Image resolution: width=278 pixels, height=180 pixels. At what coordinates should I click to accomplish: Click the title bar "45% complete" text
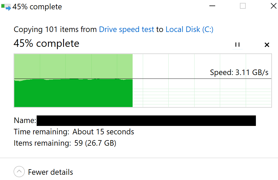pyautogui.click(x=37, y=7)
